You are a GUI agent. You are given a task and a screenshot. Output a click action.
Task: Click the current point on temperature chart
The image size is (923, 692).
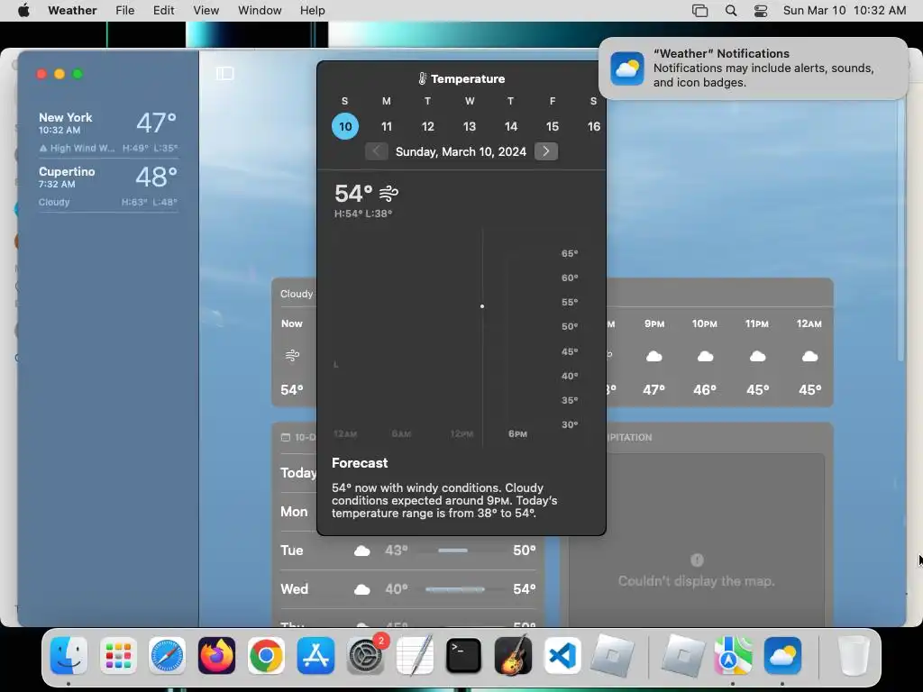482,306
